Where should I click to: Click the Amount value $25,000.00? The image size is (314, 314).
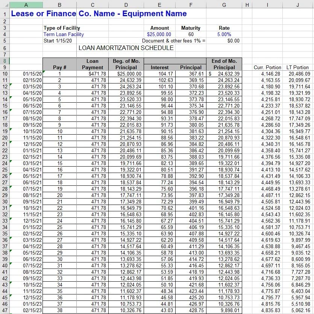click(159, 34)
